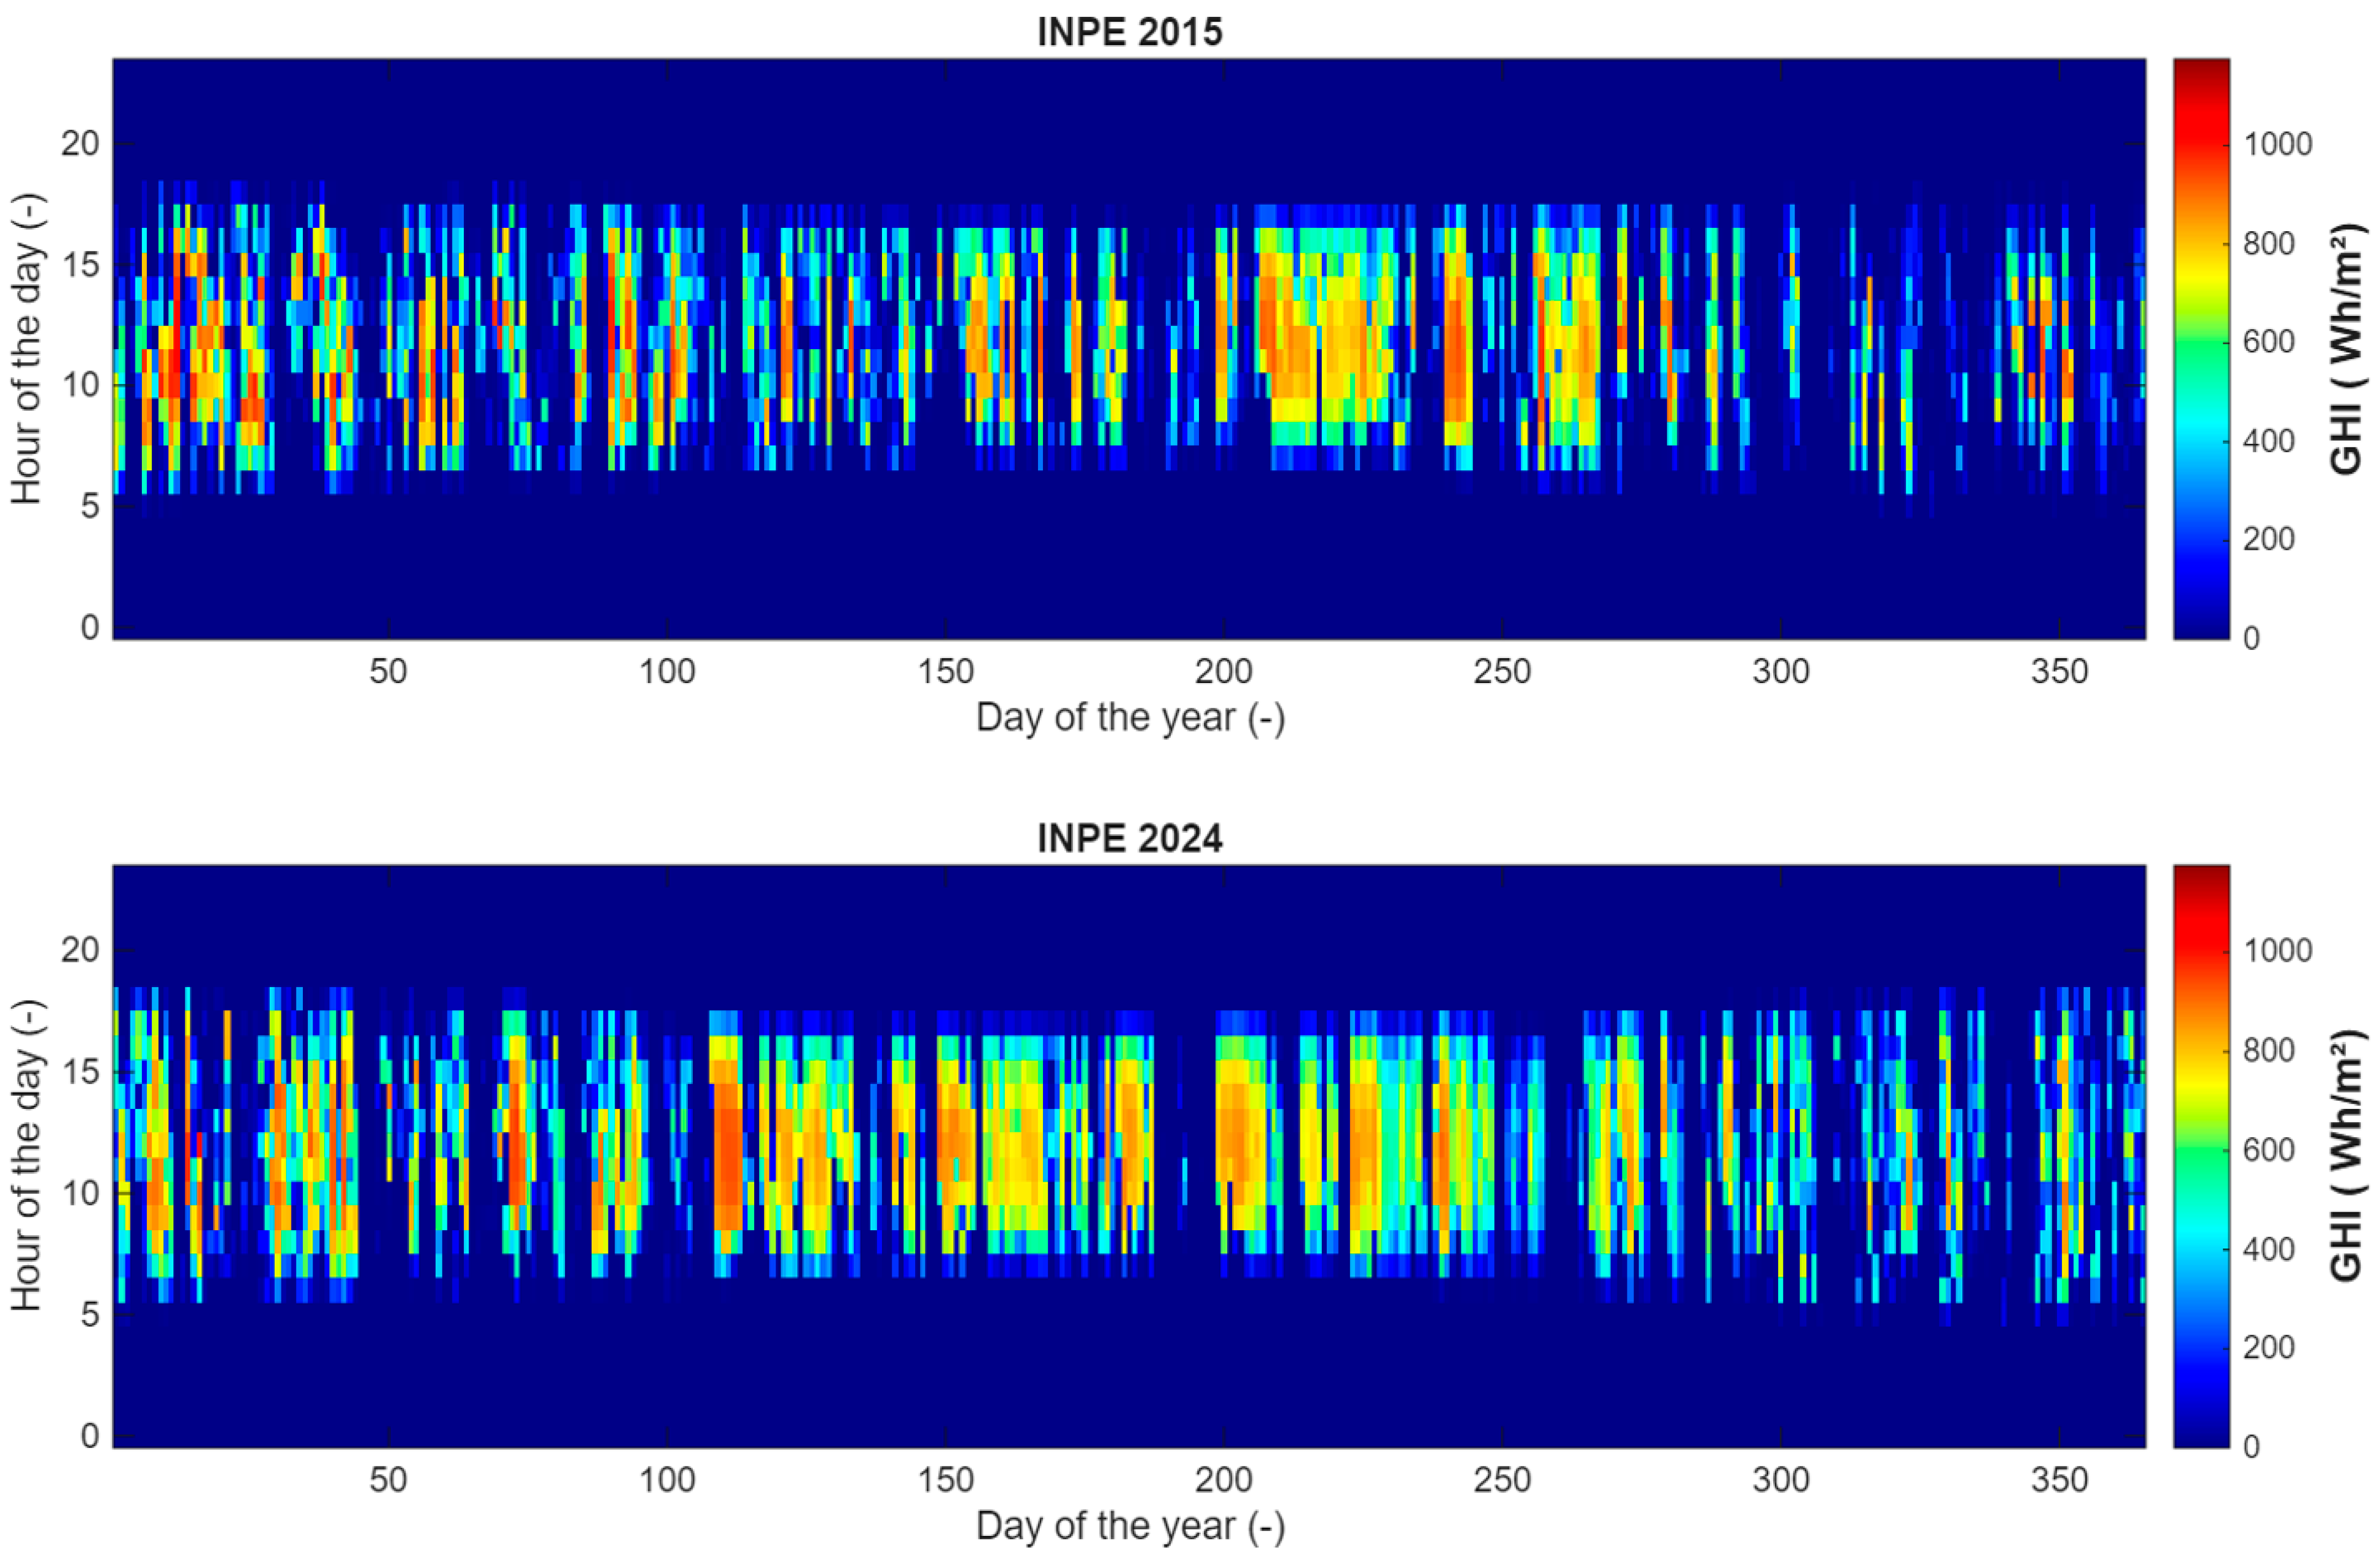Pick x-axis tick '150' on the 2015 chart
Viewport: 2380px width, 1562px height.
946,671
